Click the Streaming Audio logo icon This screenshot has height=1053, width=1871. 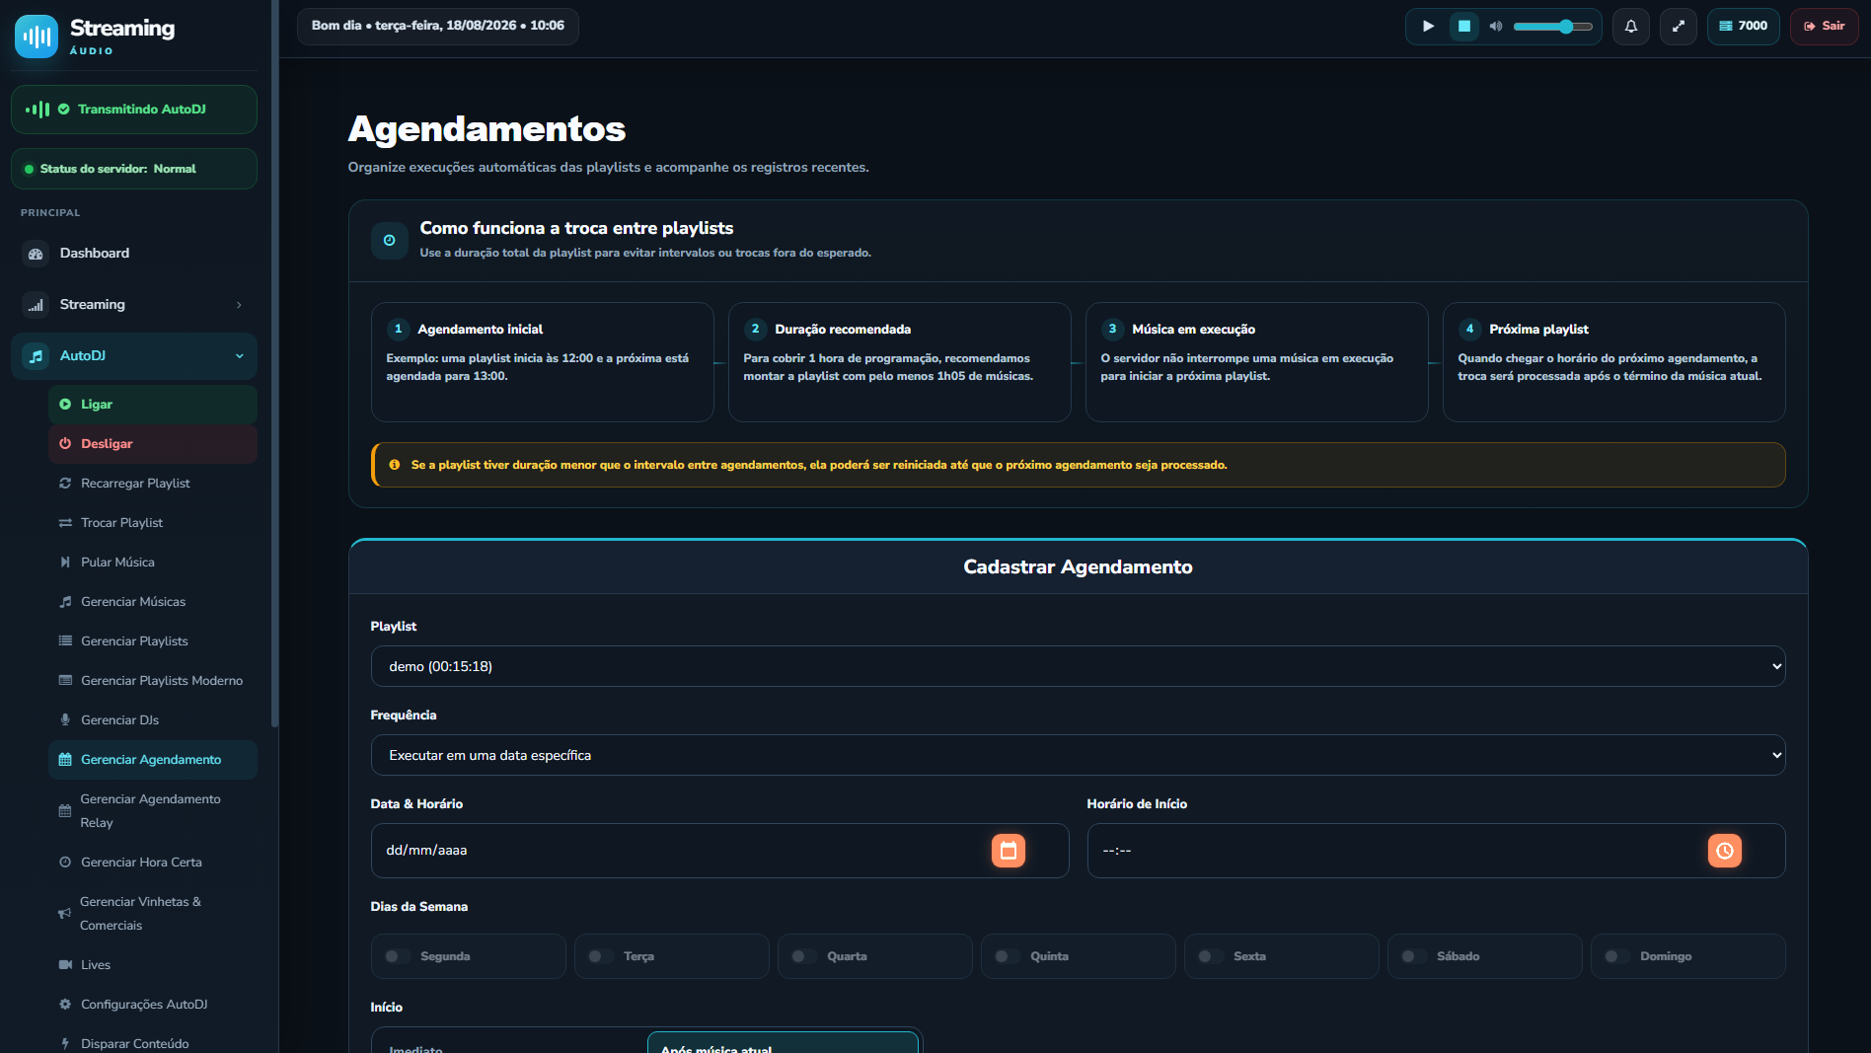(x=37, y=37)
